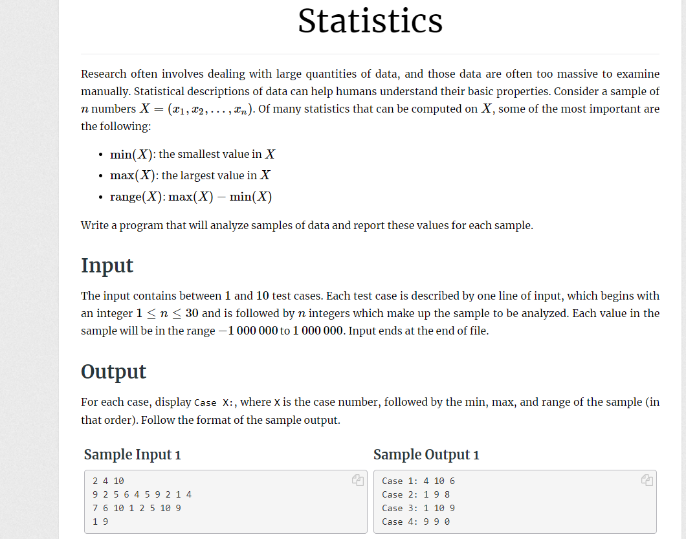Click the Output section heading
The width and height of the screenshot is (686, 539).
(x=113, y=371)
